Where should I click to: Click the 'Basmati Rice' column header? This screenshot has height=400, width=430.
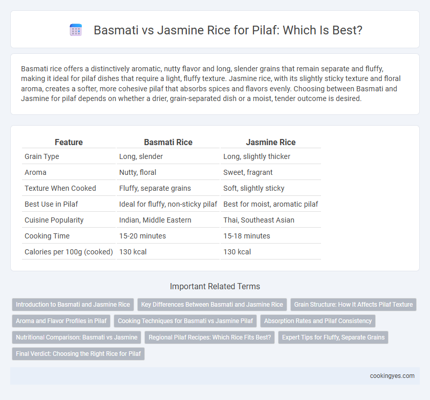pyautogui.click(x=168, y=142)
